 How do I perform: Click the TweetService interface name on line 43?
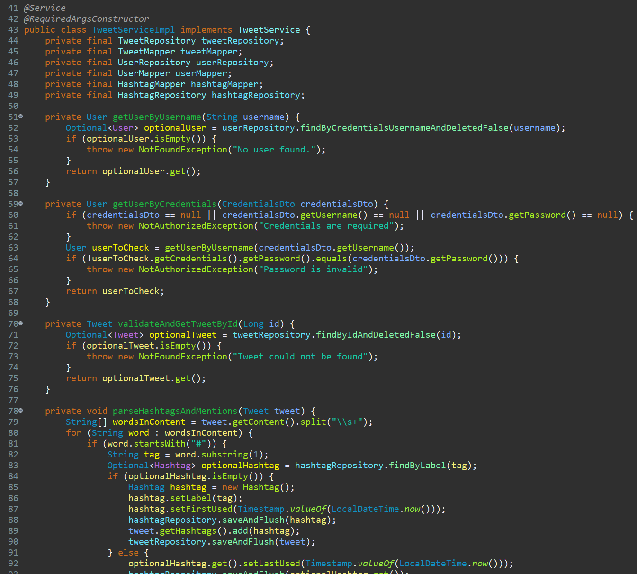269,29
